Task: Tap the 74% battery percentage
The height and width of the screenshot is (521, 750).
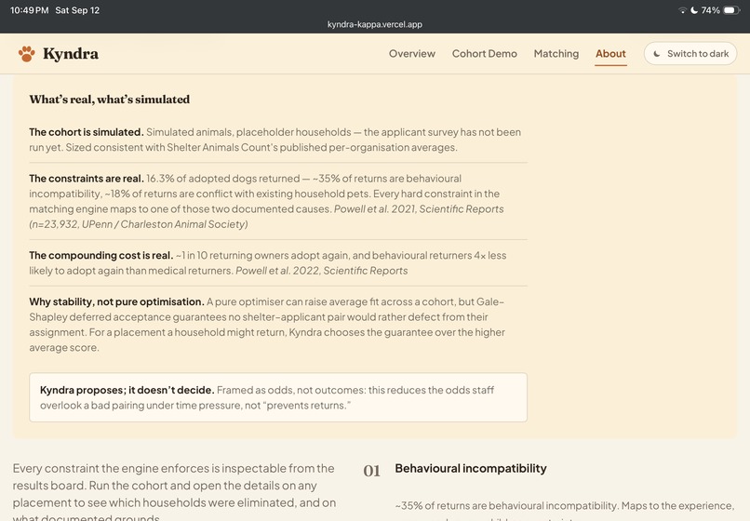Action: 710,10
